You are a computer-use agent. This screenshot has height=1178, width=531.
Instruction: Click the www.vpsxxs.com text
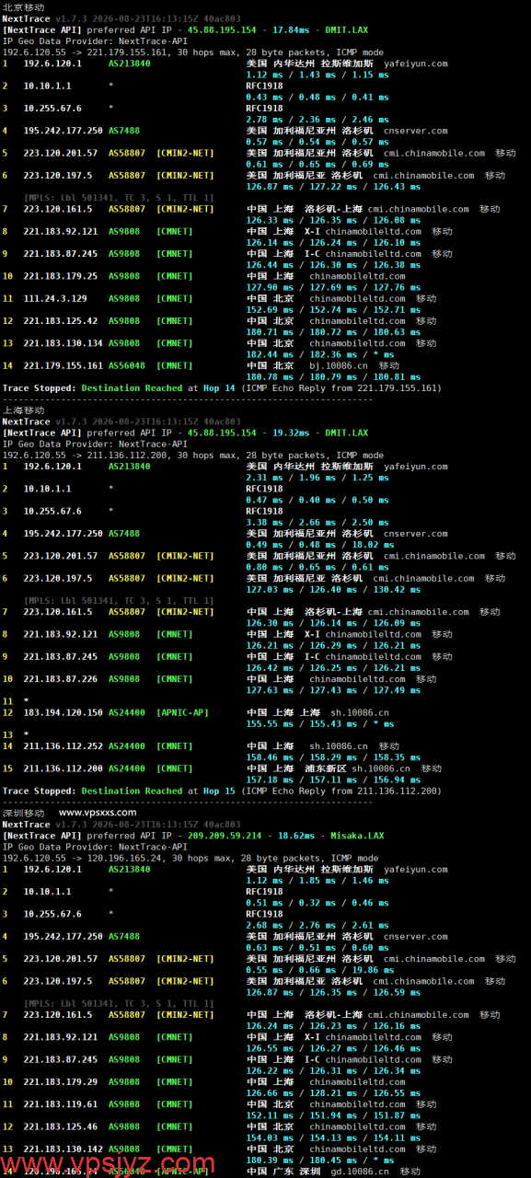tap(98, 813)
